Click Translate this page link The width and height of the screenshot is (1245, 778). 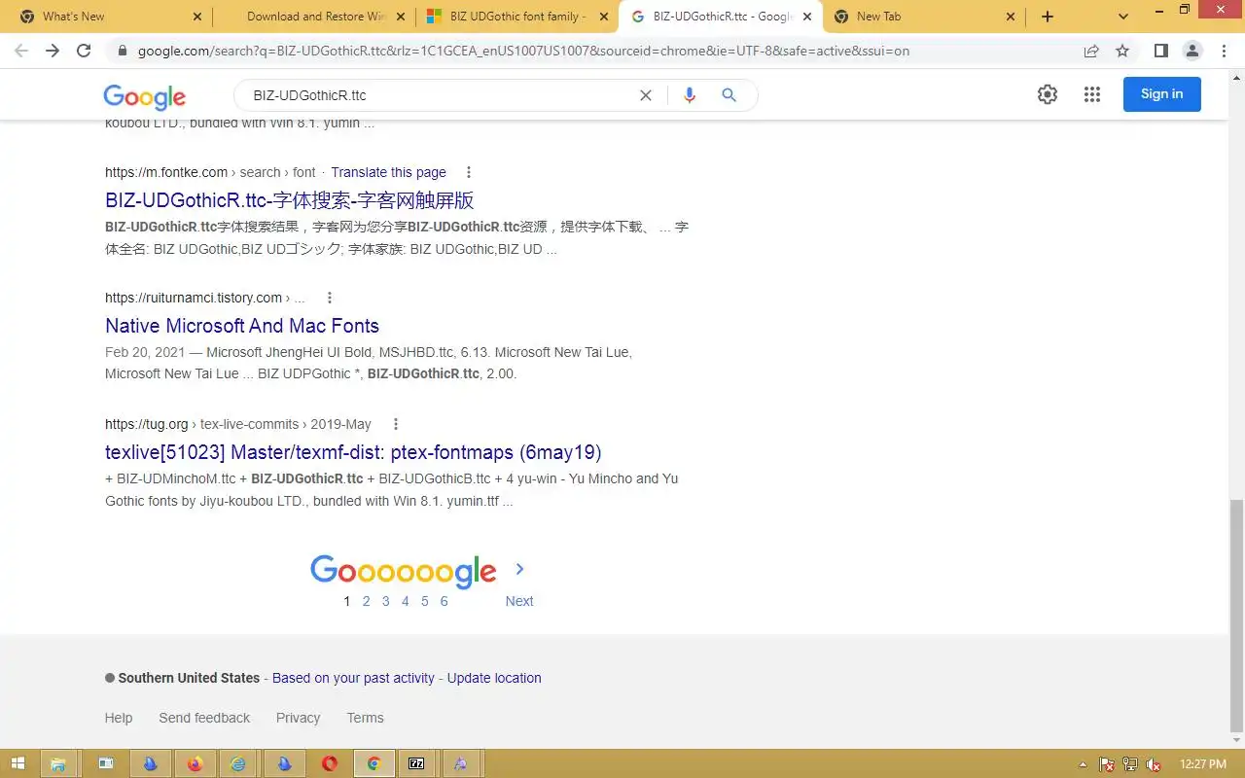pos(388,172)
